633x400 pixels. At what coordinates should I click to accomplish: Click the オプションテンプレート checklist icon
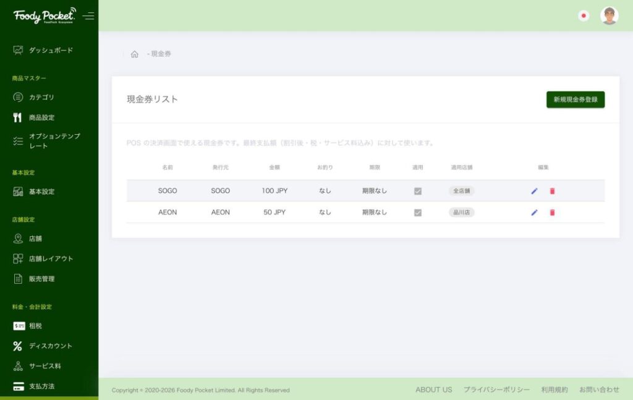(x=18, y=141)
